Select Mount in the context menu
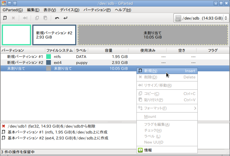 [x=167, y=117]
